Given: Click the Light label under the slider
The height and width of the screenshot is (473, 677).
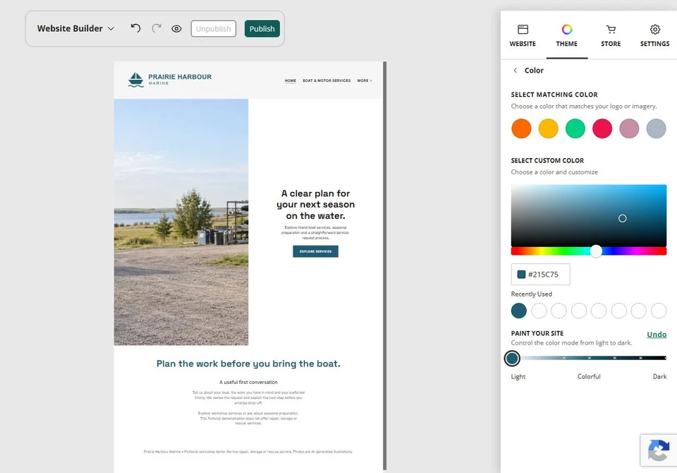Looking at the screenshot, I should (518, 376).
